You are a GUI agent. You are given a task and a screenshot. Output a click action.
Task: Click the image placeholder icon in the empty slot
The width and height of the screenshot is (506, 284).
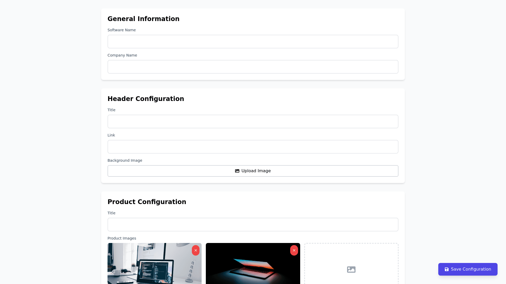click(x=351, y=270)
